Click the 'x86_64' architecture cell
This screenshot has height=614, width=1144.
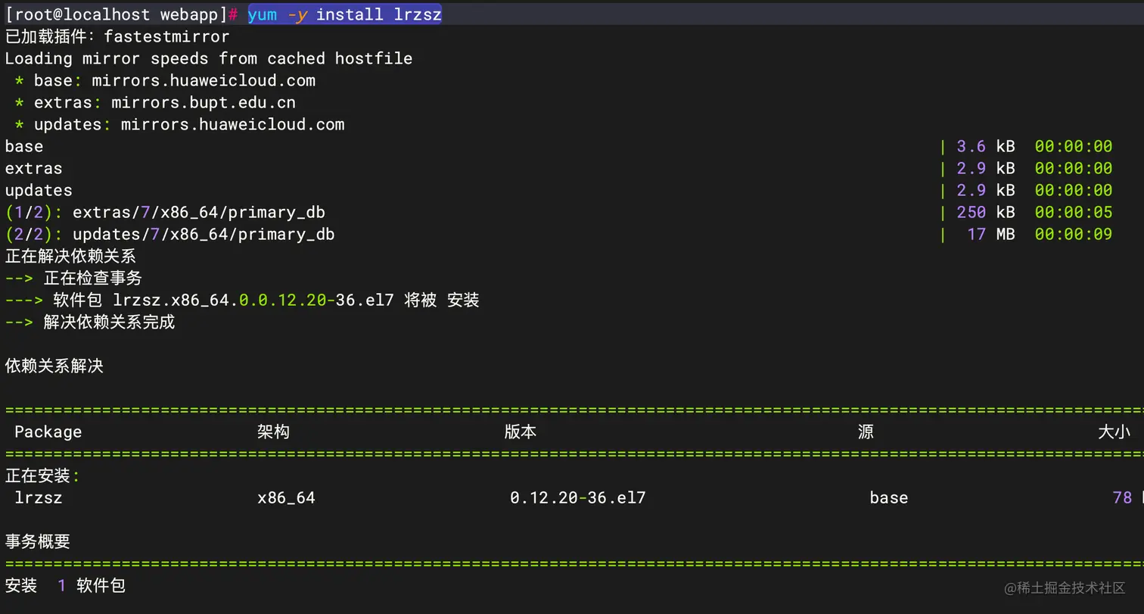coord(286,497)
